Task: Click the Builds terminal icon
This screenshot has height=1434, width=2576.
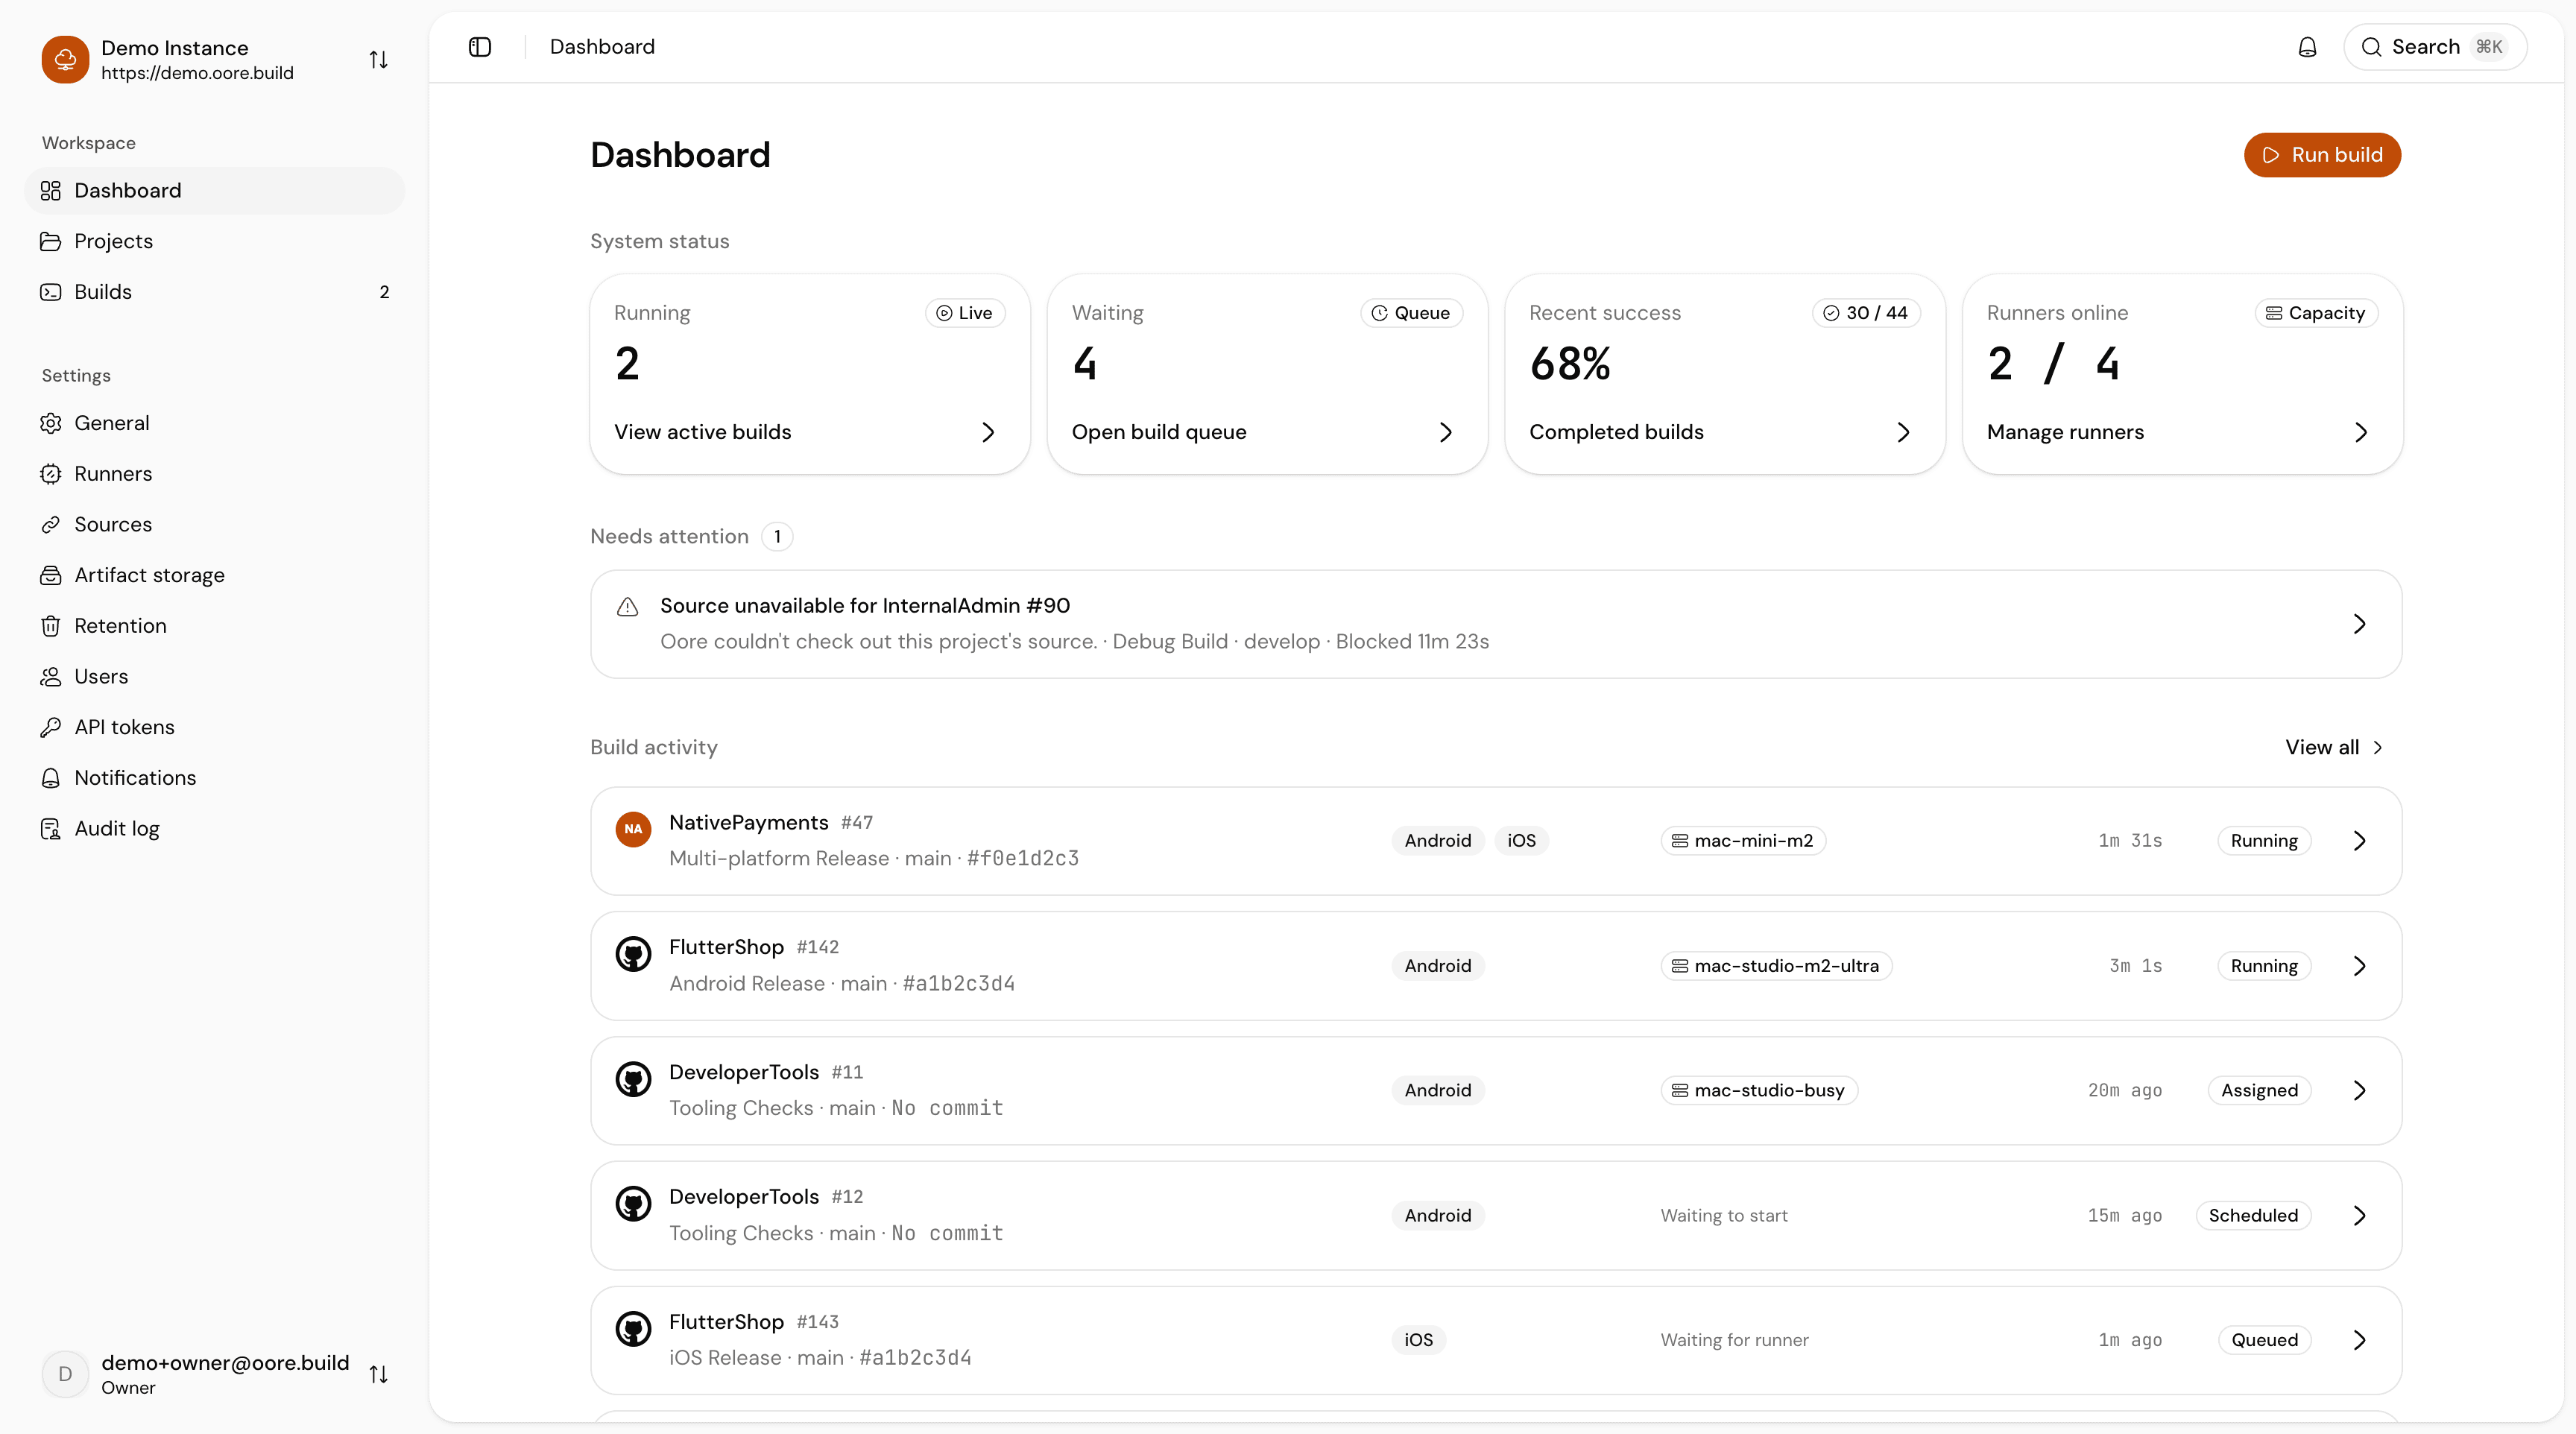Action: (x=51, y=292)
